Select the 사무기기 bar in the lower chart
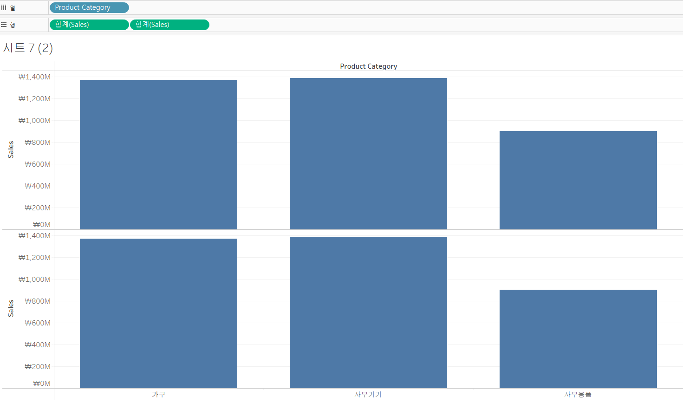Screen dimensions: 683x403 coord(368,312)
